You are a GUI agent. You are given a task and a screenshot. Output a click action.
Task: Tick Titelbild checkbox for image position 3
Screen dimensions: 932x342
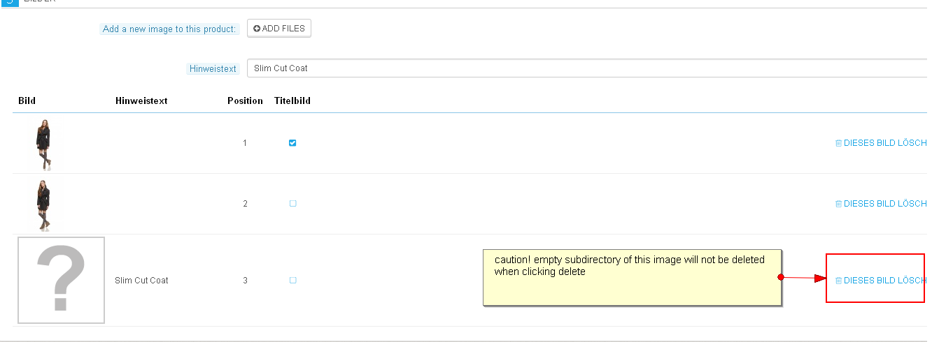click(x=292, y=281)
